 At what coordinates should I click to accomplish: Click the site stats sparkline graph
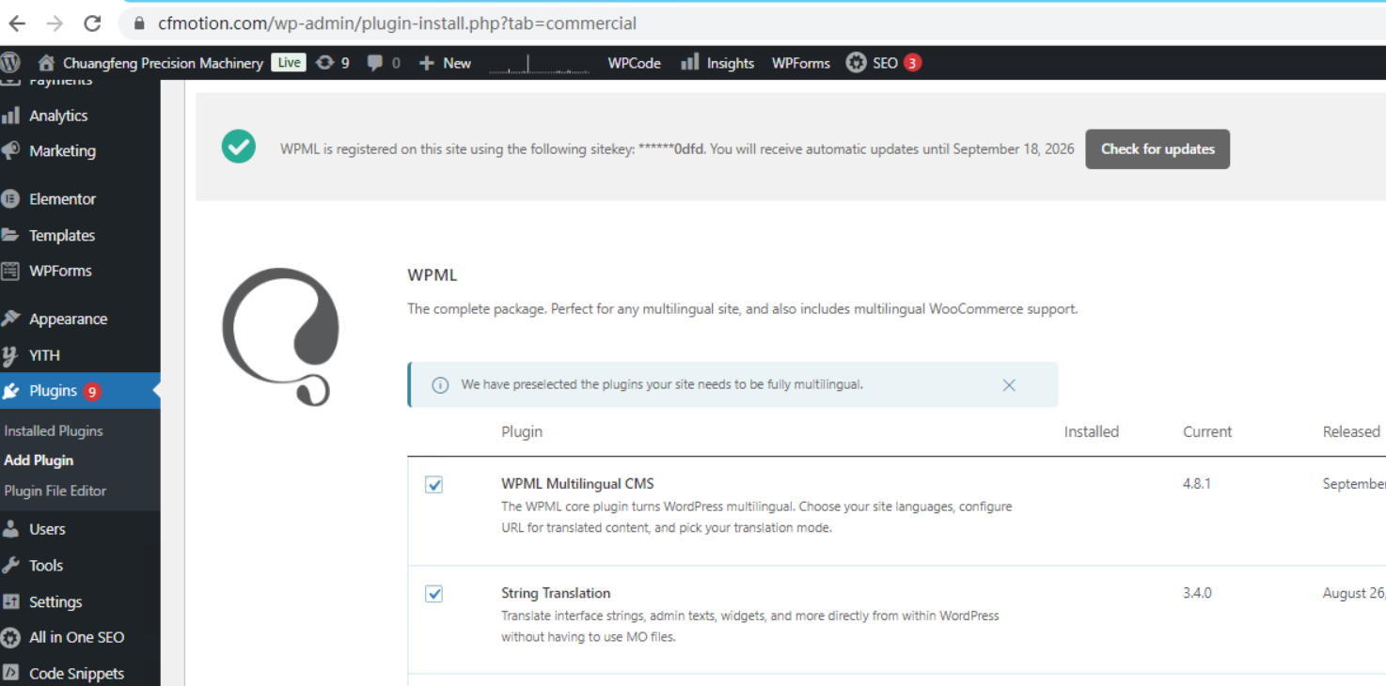tap(540, 63)
